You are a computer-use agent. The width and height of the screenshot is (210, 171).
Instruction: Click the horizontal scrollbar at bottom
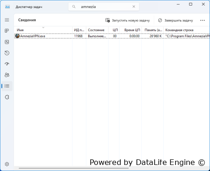pos(74,168)
